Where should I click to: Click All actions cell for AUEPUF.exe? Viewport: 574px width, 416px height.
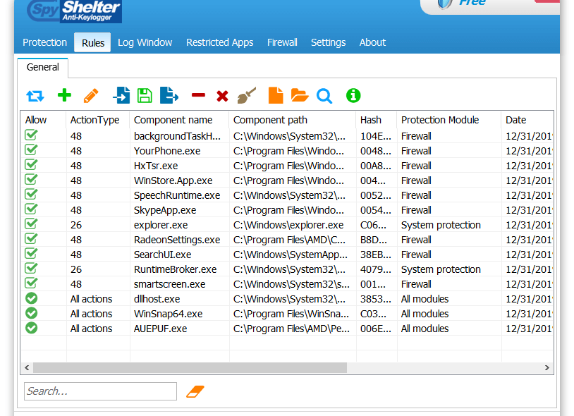[91, 329]
